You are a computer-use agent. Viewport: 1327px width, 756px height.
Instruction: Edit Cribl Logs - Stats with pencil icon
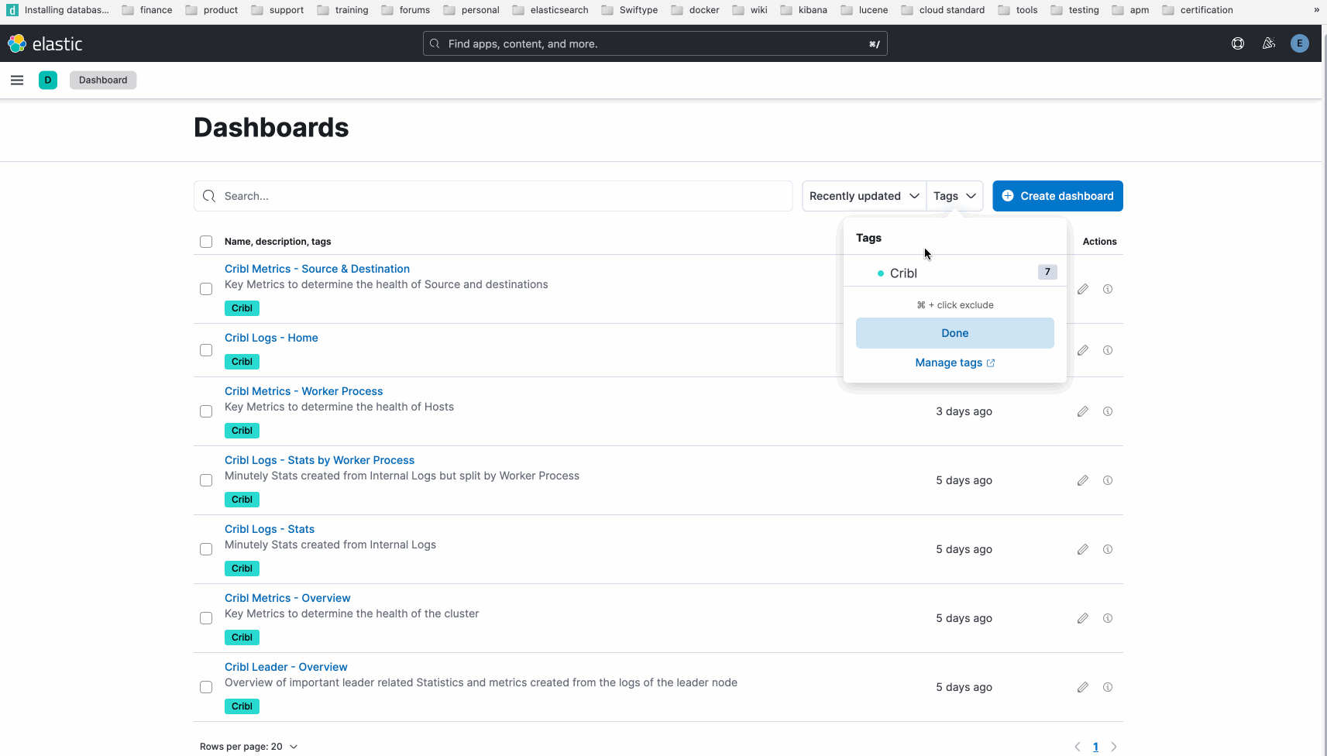[1082, 548]
